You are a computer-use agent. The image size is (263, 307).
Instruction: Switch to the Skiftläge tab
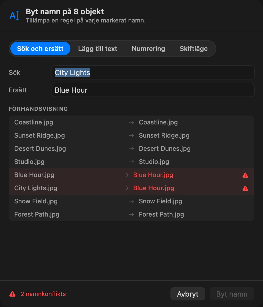(x=194, y=49)
